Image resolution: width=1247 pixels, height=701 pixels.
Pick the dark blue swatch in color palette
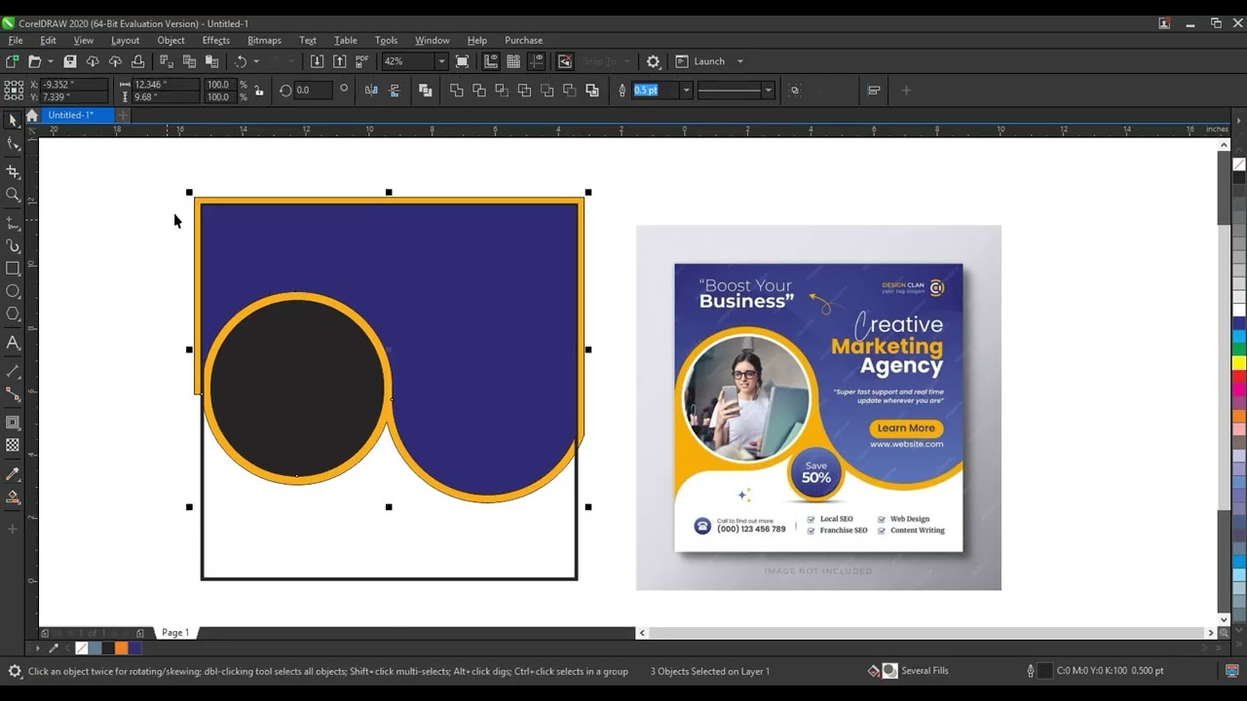1238,323
